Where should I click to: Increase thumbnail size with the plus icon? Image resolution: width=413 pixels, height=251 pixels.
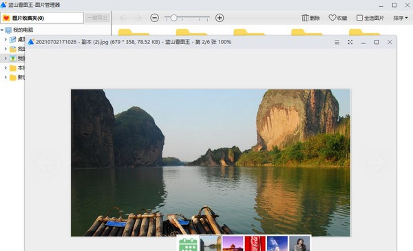pos(220,18)
